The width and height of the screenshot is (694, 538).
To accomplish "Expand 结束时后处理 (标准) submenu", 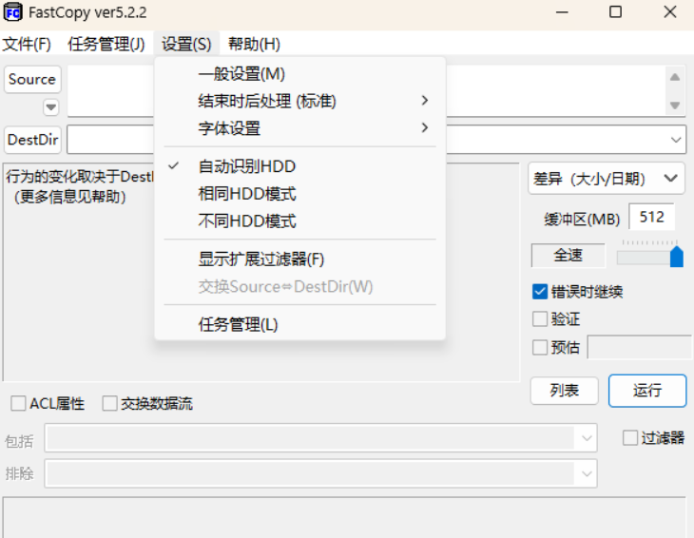I will point(299,102).
